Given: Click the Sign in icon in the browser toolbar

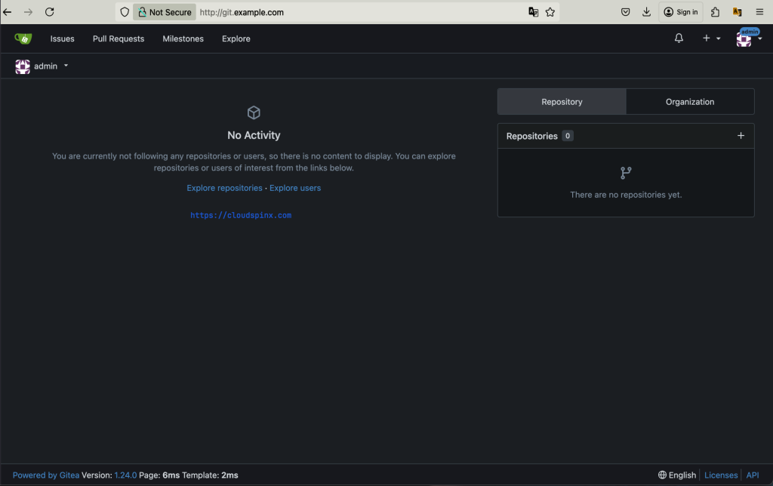Looking at the screenshot, I should [x=680, y=12].
